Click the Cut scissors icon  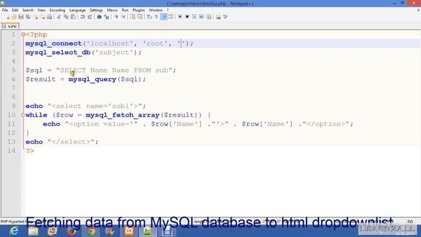coord(59,17)
